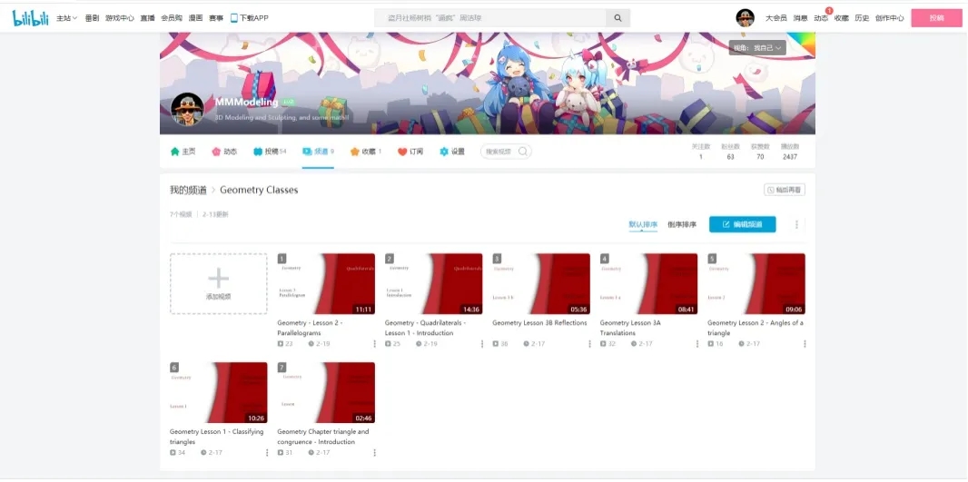Open 动态 with notification badge in header
Image resolution: width=968 pixels, height=482 pixels.
pos(821,18)
